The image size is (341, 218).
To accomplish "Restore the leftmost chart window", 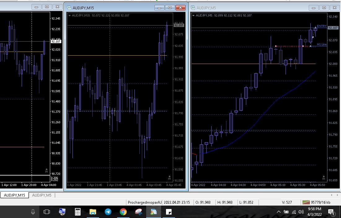I will click(x=47, y=7).
